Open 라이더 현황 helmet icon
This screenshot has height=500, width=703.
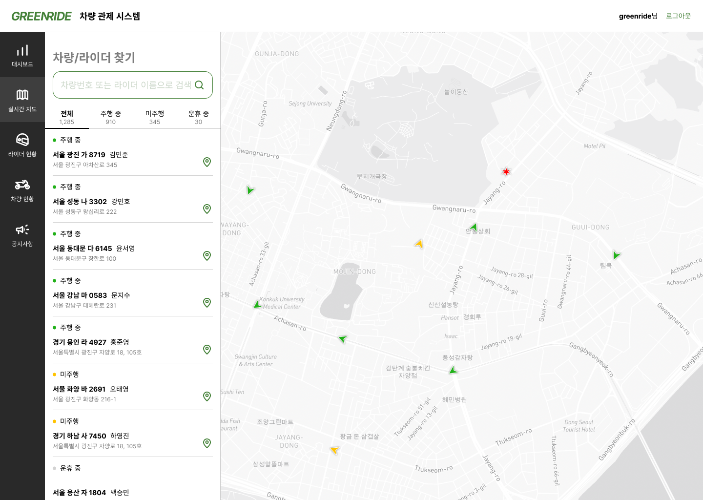tap(22, 145)
